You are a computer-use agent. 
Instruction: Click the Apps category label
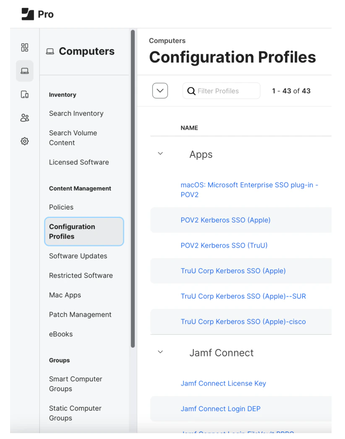click(x=201, y=155)
